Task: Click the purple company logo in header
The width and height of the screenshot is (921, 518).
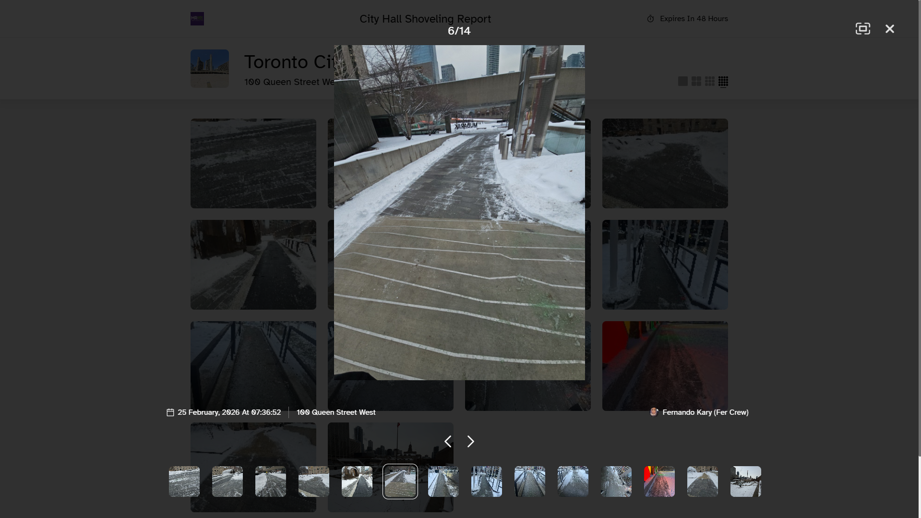Action: coord(197,19)
